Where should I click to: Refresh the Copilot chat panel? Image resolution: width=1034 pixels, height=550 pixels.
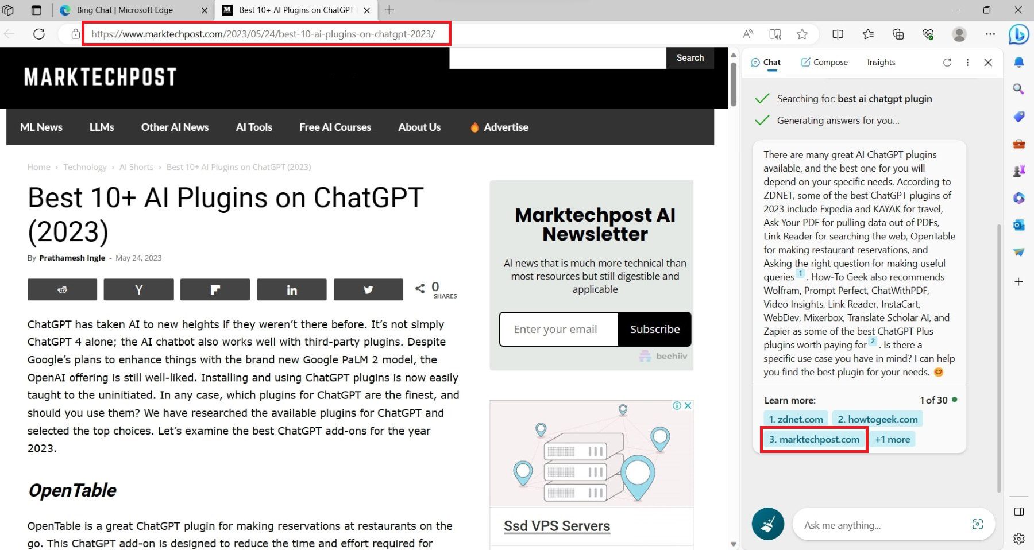(947, 63)
